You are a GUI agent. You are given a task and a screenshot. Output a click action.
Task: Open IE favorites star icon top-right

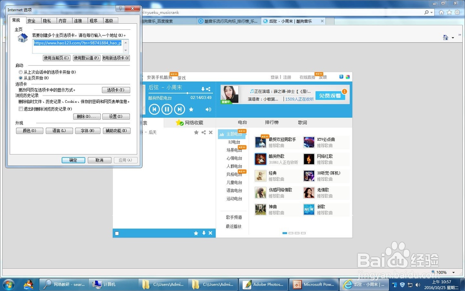449,12
